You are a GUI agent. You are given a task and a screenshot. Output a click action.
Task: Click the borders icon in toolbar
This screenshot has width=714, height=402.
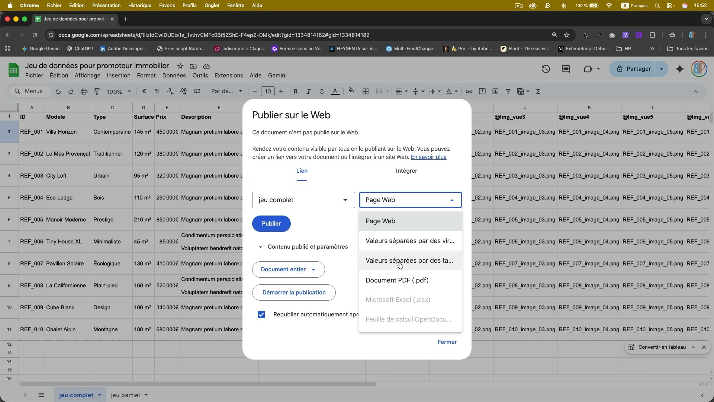[x=365, y=91]
